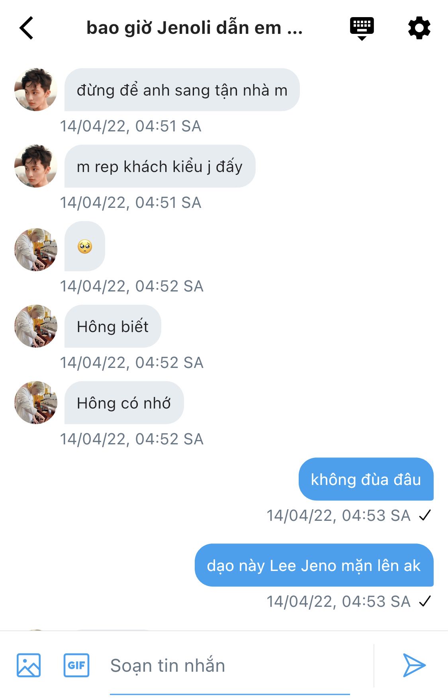Send the message with paper plane
Screen dimensions: 448x698
[x=414, y=665]
